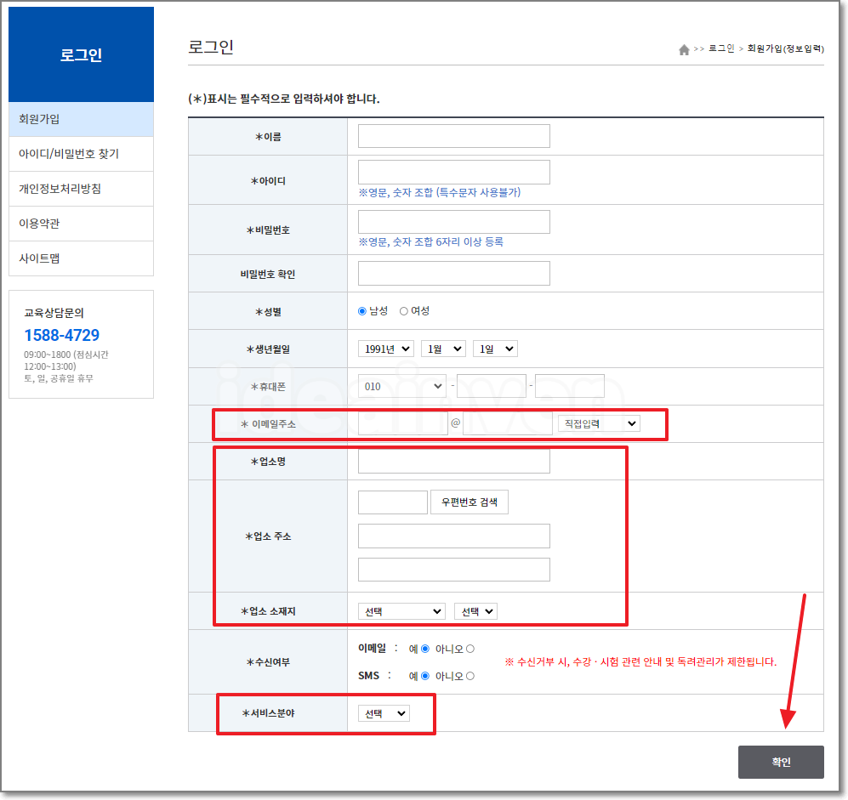The width and height of the screenshot is (848, 800).
Task: Open the 서비스분야 선택 dropdown
Action: 383,713
